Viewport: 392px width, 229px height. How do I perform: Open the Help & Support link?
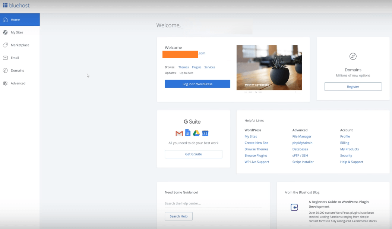click(351, 162)
